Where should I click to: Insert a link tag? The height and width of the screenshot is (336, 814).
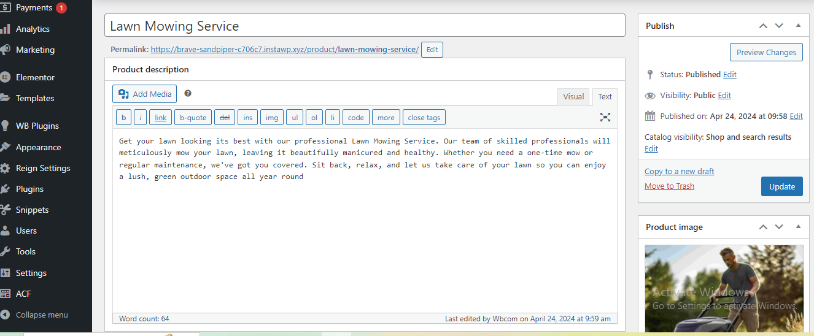161,117
